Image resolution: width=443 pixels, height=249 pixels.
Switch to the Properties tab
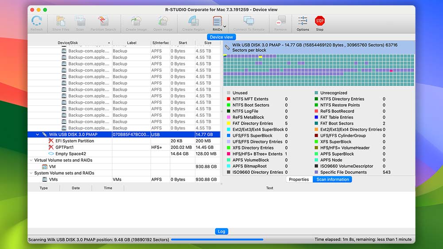click(x=299, y=180)
